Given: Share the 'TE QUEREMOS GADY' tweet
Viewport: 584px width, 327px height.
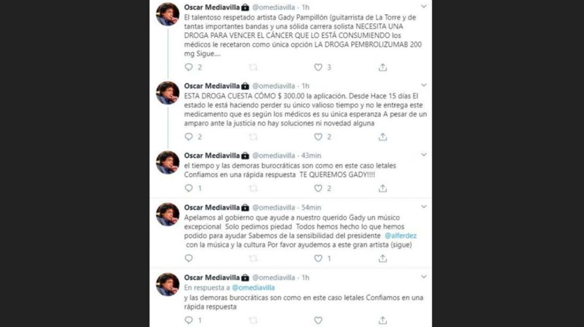Looking at the screenshot, I should pyautogui.click(x=383, y=188).
